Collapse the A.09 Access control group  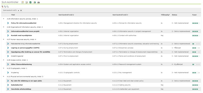tap(4, 60)
